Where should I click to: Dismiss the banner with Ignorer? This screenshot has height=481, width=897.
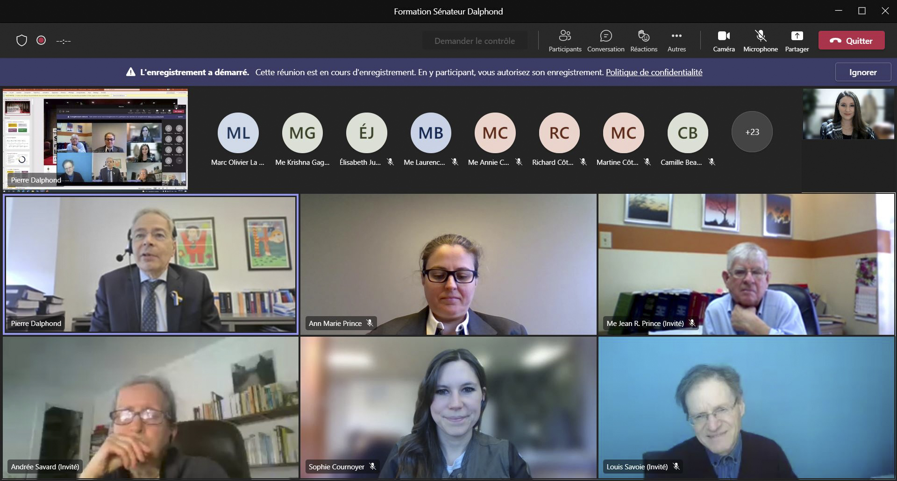[862, 72]
